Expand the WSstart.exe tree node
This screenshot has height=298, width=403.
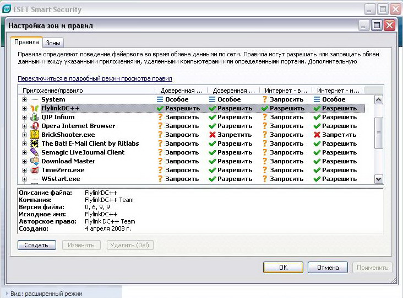(24, 179)
